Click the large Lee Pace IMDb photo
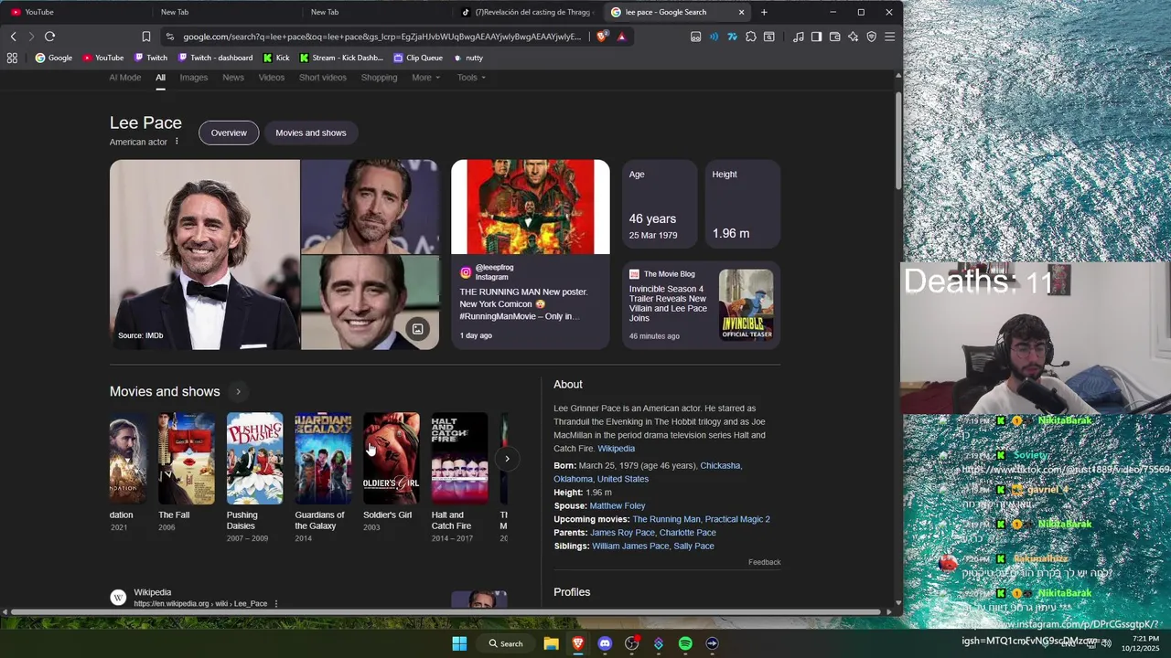Image resolution: width=1171 pixels, height=658 pixels. [205, 254]
